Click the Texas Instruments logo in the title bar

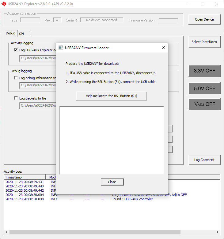click(4, 4)
